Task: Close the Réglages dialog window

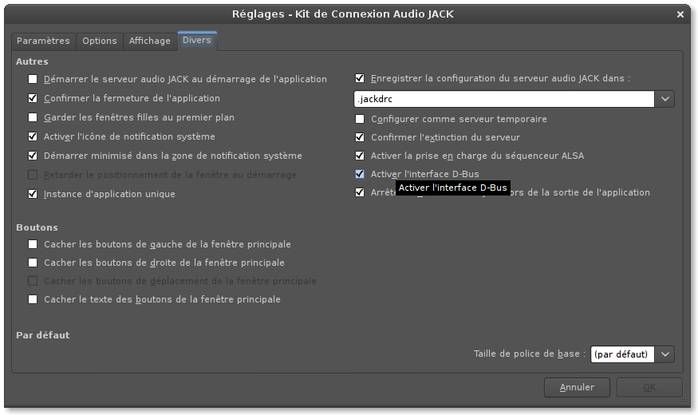Action: (680, 14)
